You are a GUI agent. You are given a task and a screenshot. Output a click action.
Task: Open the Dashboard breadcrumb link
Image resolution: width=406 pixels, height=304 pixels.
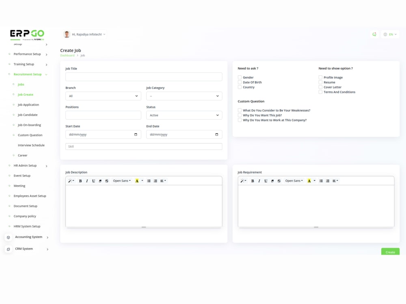click(67, 55)
